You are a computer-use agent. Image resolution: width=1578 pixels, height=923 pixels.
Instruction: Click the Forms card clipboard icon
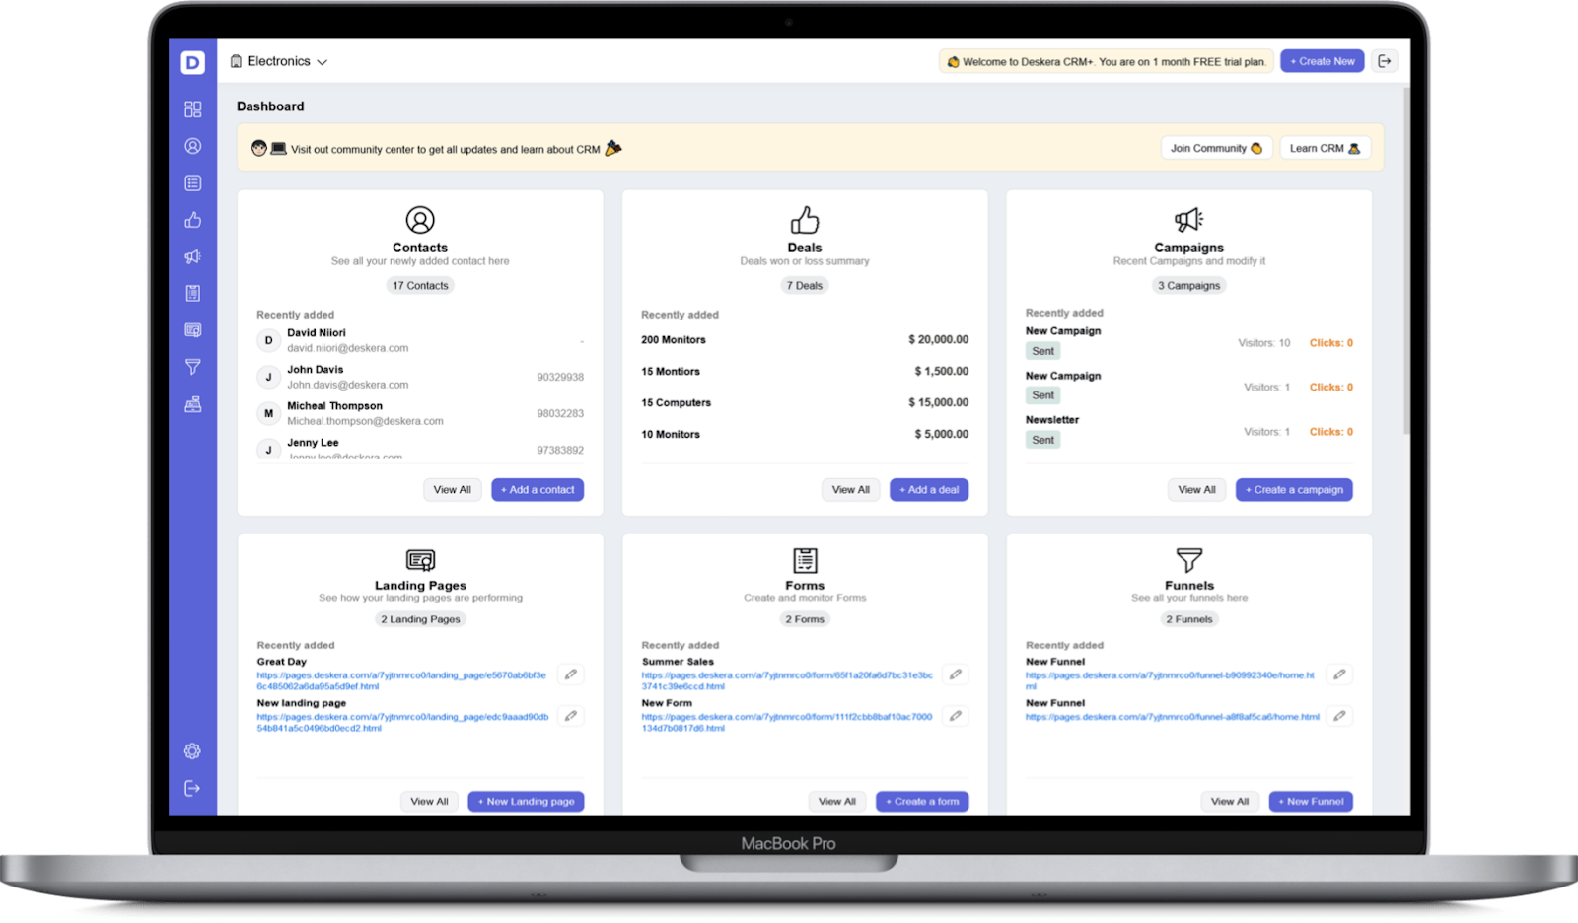point(805,560)
